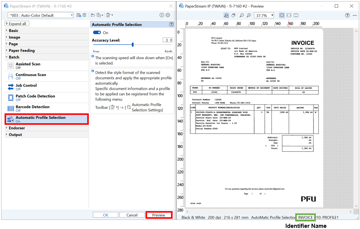360x229 pixels.
Task: Click the Assisted Scan icon
Action: 11,65
